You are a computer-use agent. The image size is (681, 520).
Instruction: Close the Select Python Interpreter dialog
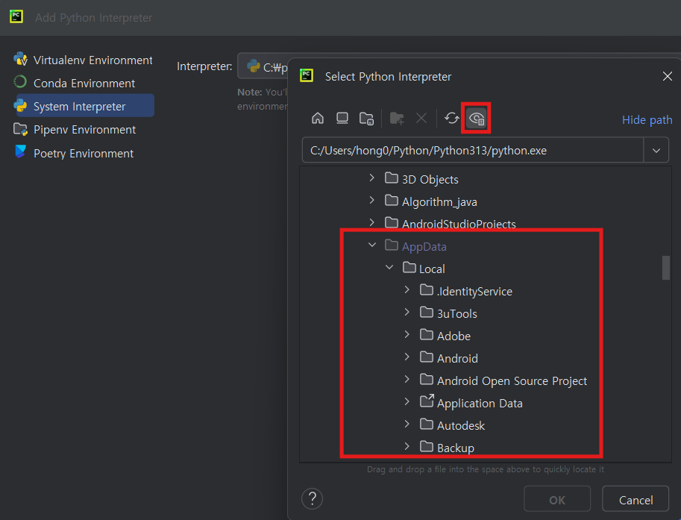pos(668,76)
